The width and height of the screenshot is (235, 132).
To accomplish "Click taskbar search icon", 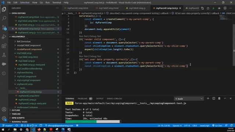I will click(x=9, y=129).
